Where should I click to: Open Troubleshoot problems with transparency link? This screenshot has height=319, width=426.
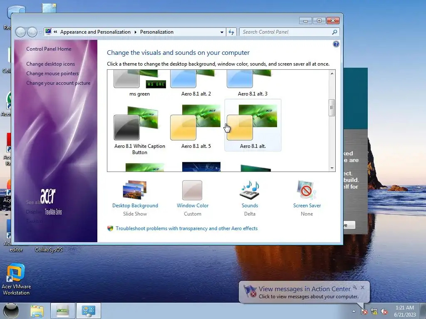(187, 228)
